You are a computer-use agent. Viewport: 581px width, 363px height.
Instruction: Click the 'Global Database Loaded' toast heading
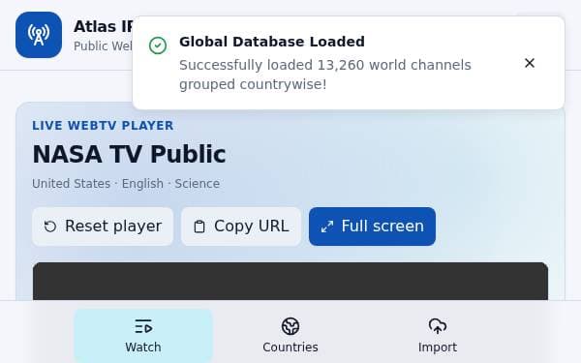(272, 42)
